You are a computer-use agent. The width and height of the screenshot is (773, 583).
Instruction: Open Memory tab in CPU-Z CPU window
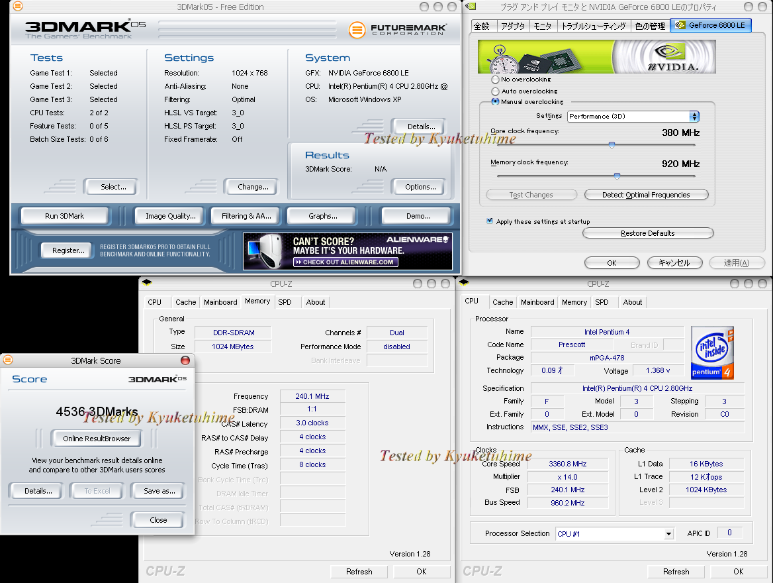[574, 302]
